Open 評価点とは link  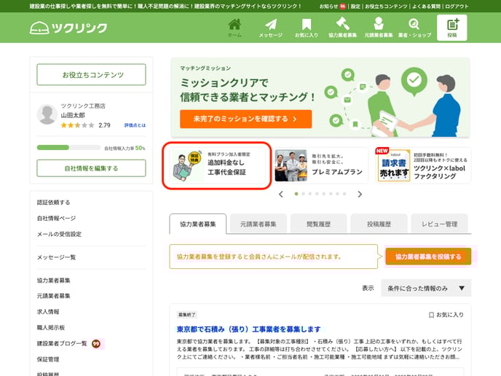135,125
